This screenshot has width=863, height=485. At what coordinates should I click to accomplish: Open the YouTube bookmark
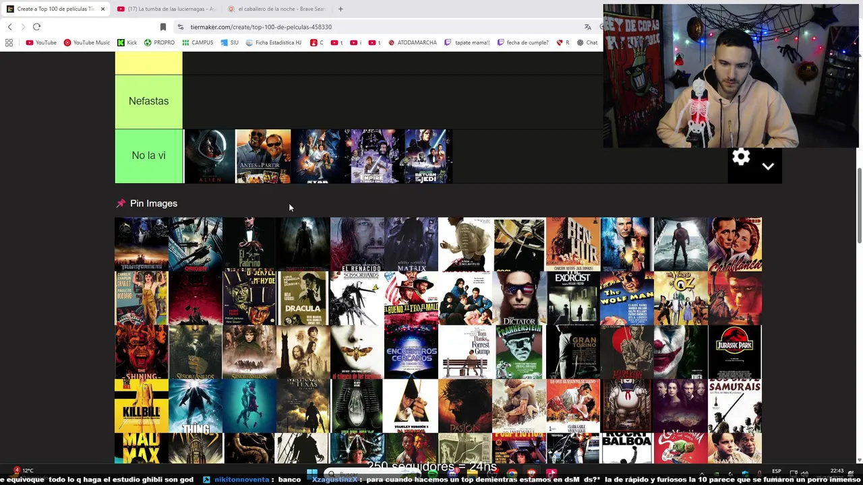[41, 42]
